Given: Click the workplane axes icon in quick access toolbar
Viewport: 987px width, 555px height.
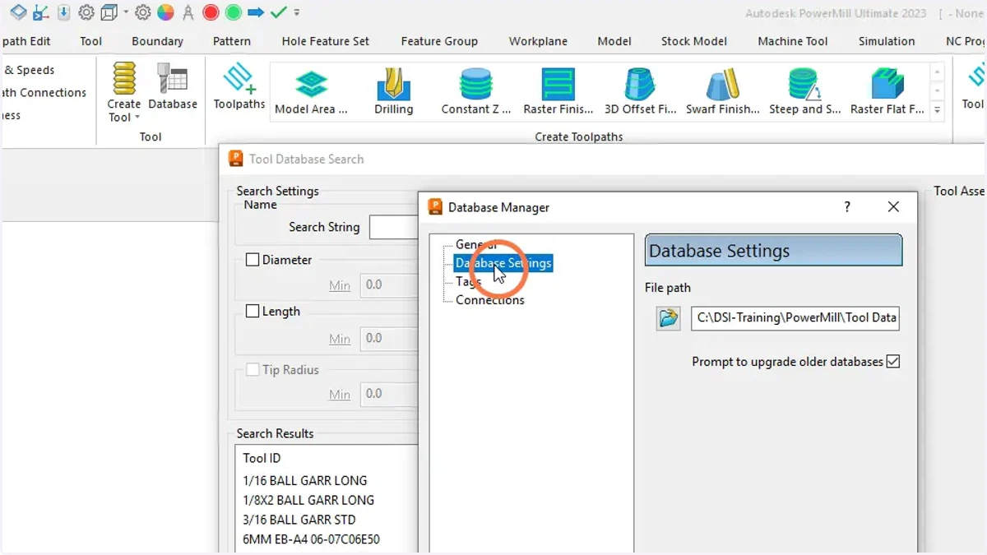Looking at the screenshot, I should coord(40,12).
